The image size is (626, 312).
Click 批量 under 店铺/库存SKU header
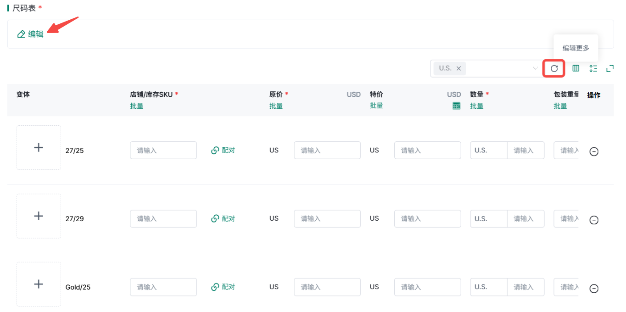[x=137, y=106]
